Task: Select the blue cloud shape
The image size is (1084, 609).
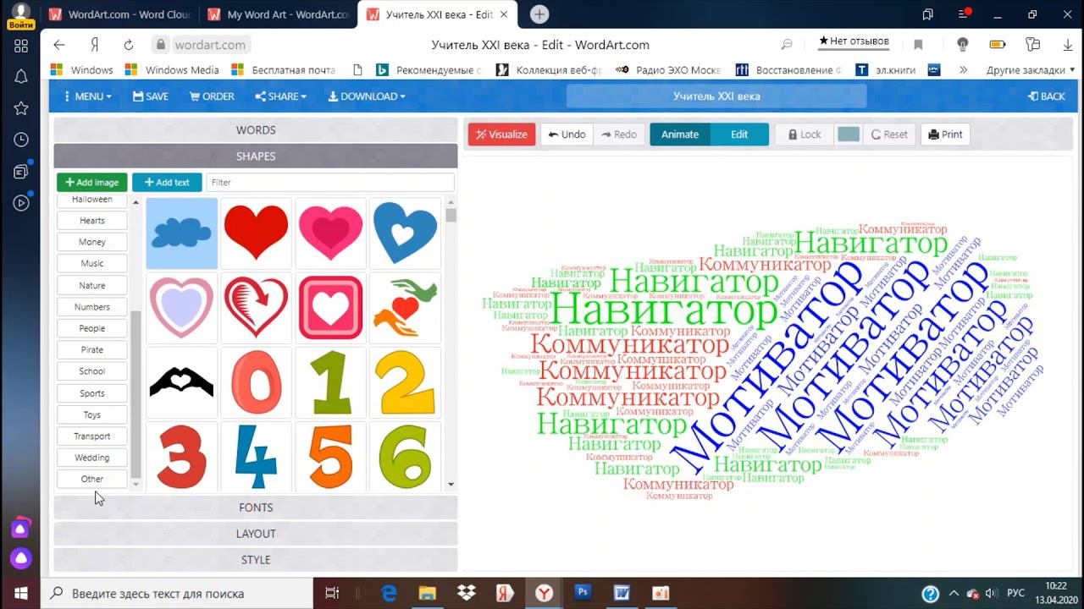Action: [181, 233]
